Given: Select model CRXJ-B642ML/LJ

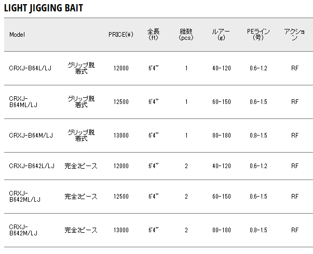Looking at the screenshot, I should pos(25,196).
